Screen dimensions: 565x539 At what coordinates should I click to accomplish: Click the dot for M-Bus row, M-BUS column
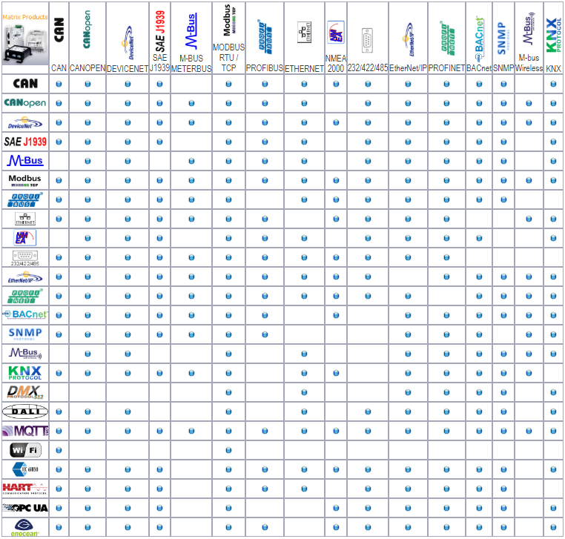(x=191, y=161)
